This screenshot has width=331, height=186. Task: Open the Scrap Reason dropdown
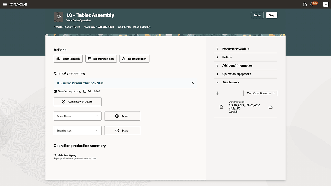[x=78, y=131]
